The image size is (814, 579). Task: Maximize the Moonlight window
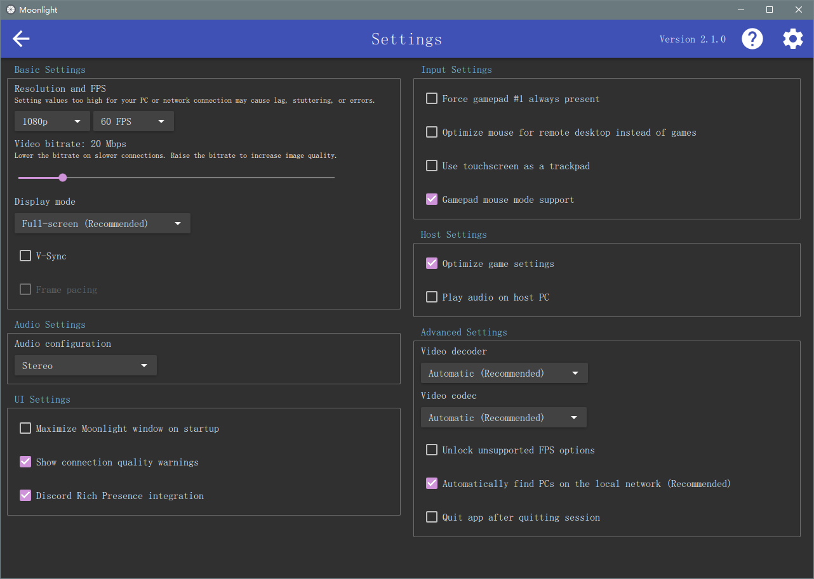[770, 10]
